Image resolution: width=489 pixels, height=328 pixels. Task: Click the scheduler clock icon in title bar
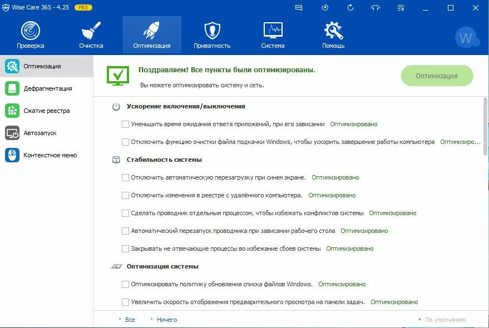(x=325, y=8)
